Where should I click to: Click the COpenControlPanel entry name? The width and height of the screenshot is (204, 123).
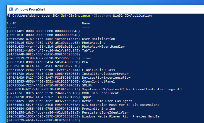98,81
